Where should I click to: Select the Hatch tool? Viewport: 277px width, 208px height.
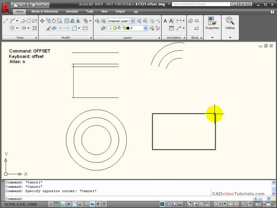click(x=35, y=28)
